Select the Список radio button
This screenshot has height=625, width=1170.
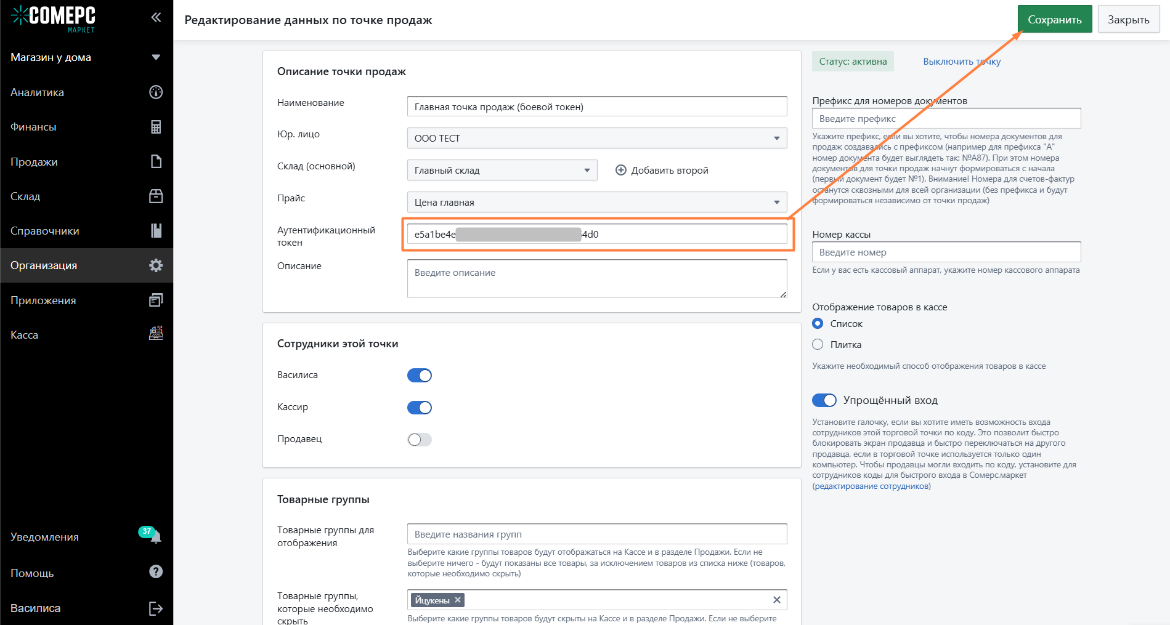click(x=818, y=323)
